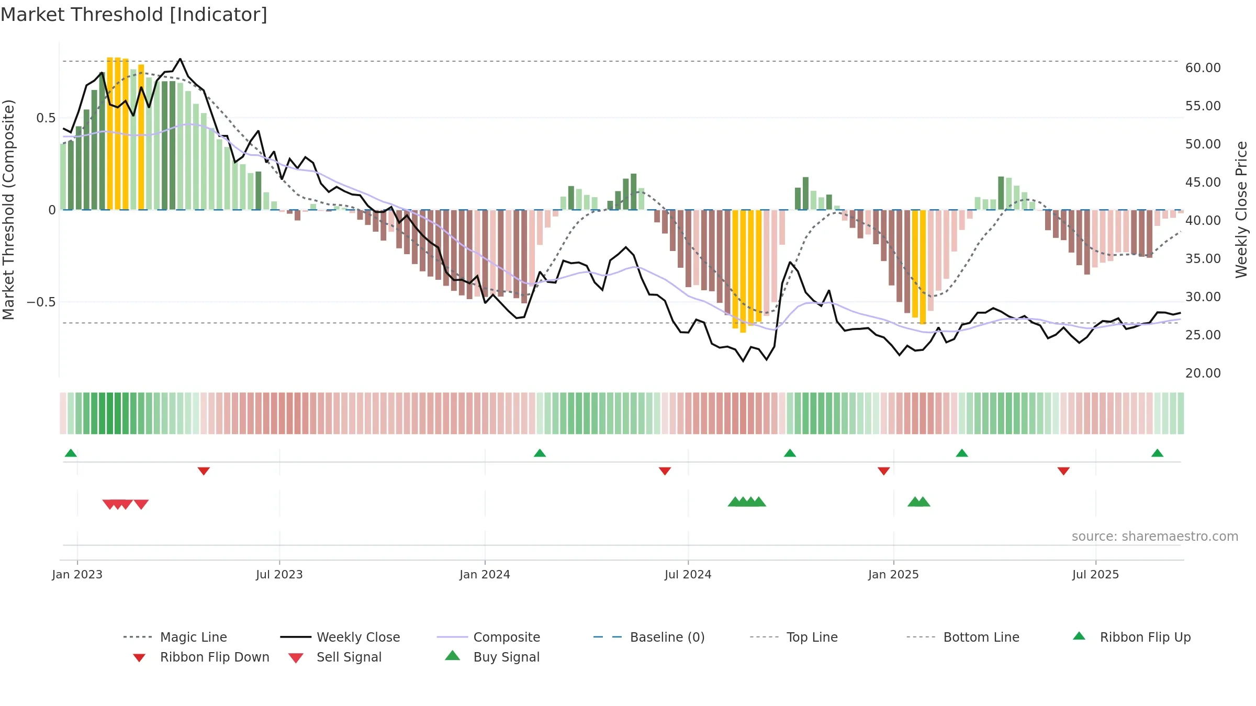The width and height of the screenshot is (1256, 706).
Task: Click the Jan 2024 axis label
Action: (x=485, y=574)
